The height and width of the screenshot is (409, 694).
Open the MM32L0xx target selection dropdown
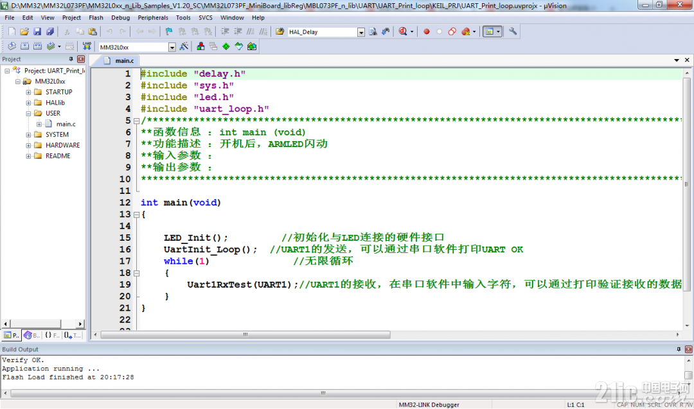(x=172, y=48)
